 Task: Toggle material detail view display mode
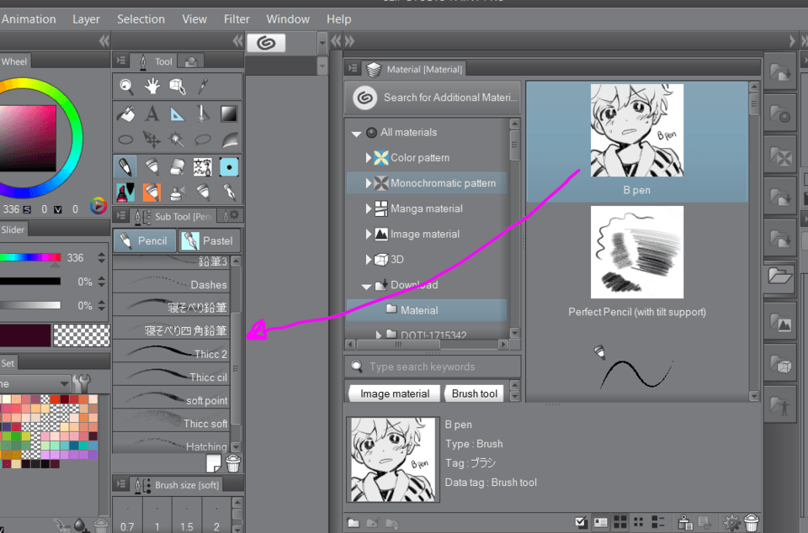pos(600,523)
